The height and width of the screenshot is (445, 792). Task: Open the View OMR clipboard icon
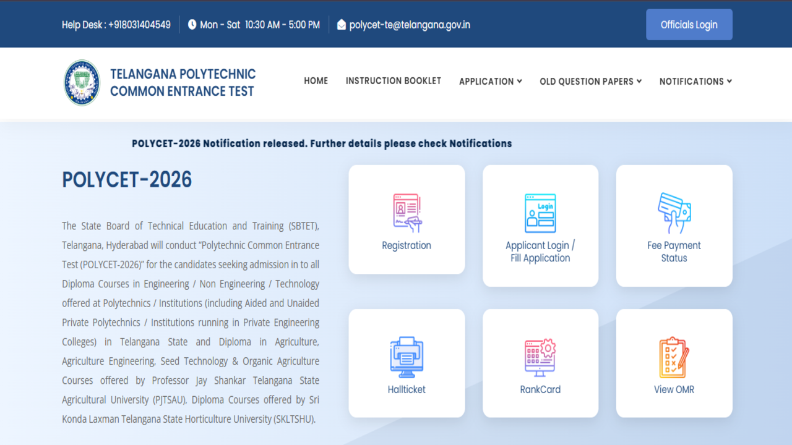click(674, 357)
